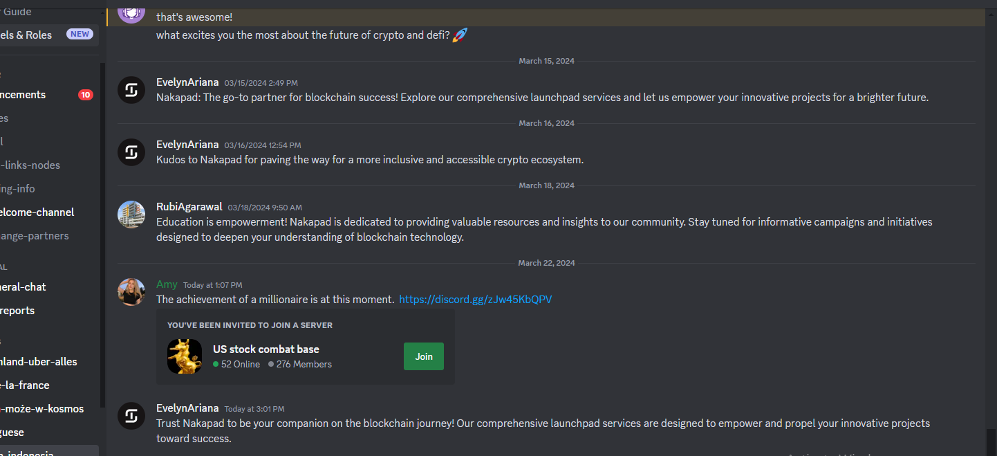Select the announcements channel with unread badge
Screen dimensions: 997x456
tap(24, 95)
